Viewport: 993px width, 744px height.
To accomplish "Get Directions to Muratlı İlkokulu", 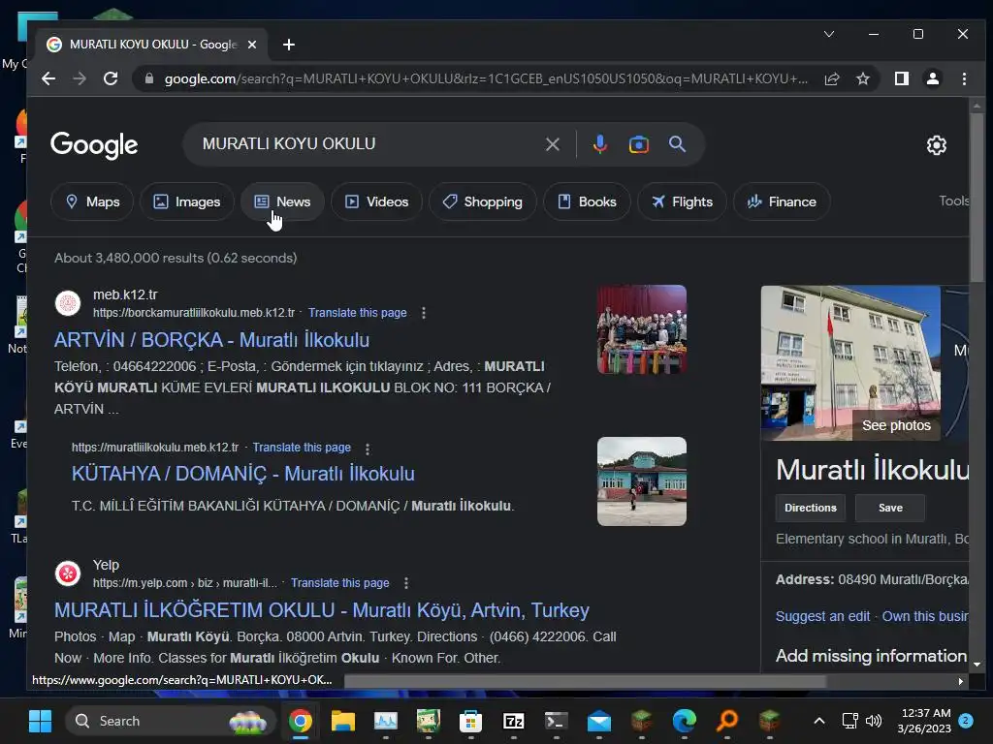I will coord(810,508).
